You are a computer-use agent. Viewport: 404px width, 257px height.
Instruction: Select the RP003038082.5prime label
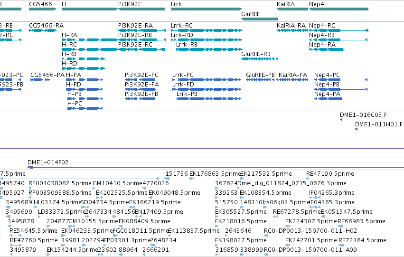pos(60,183)
